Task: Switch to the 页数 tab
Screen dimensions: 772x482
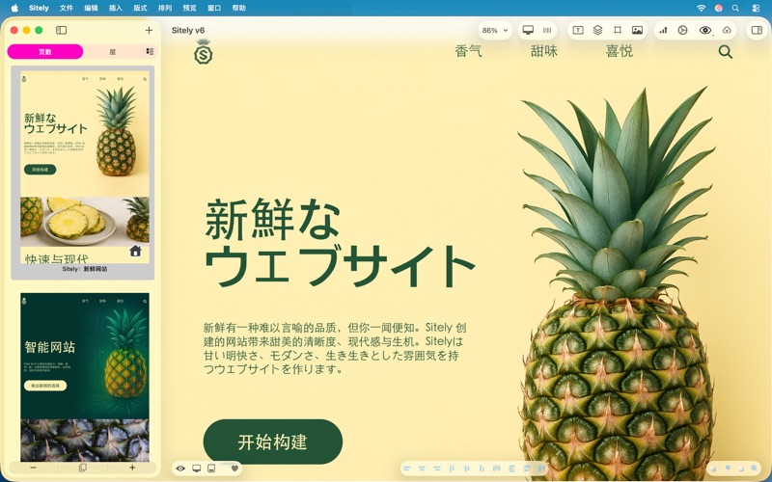Action: tap(45, 52)
